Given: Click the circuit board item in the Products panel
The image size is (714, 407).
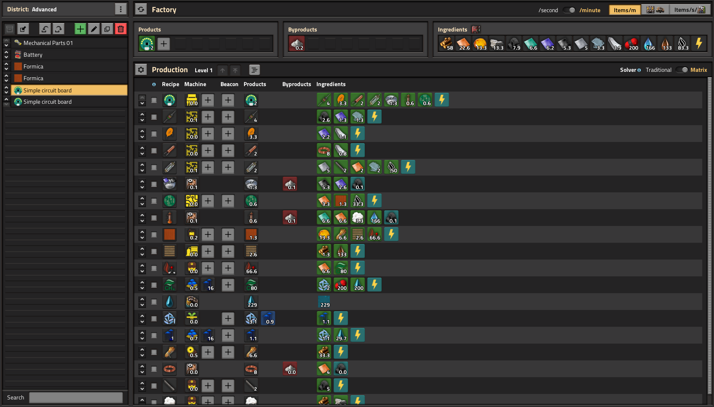Looking at the screenshot, I should [x=147, y=44].
